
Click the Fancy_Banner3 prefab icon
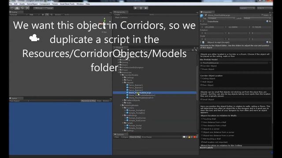pyautogui.click(x=127, y=90)
